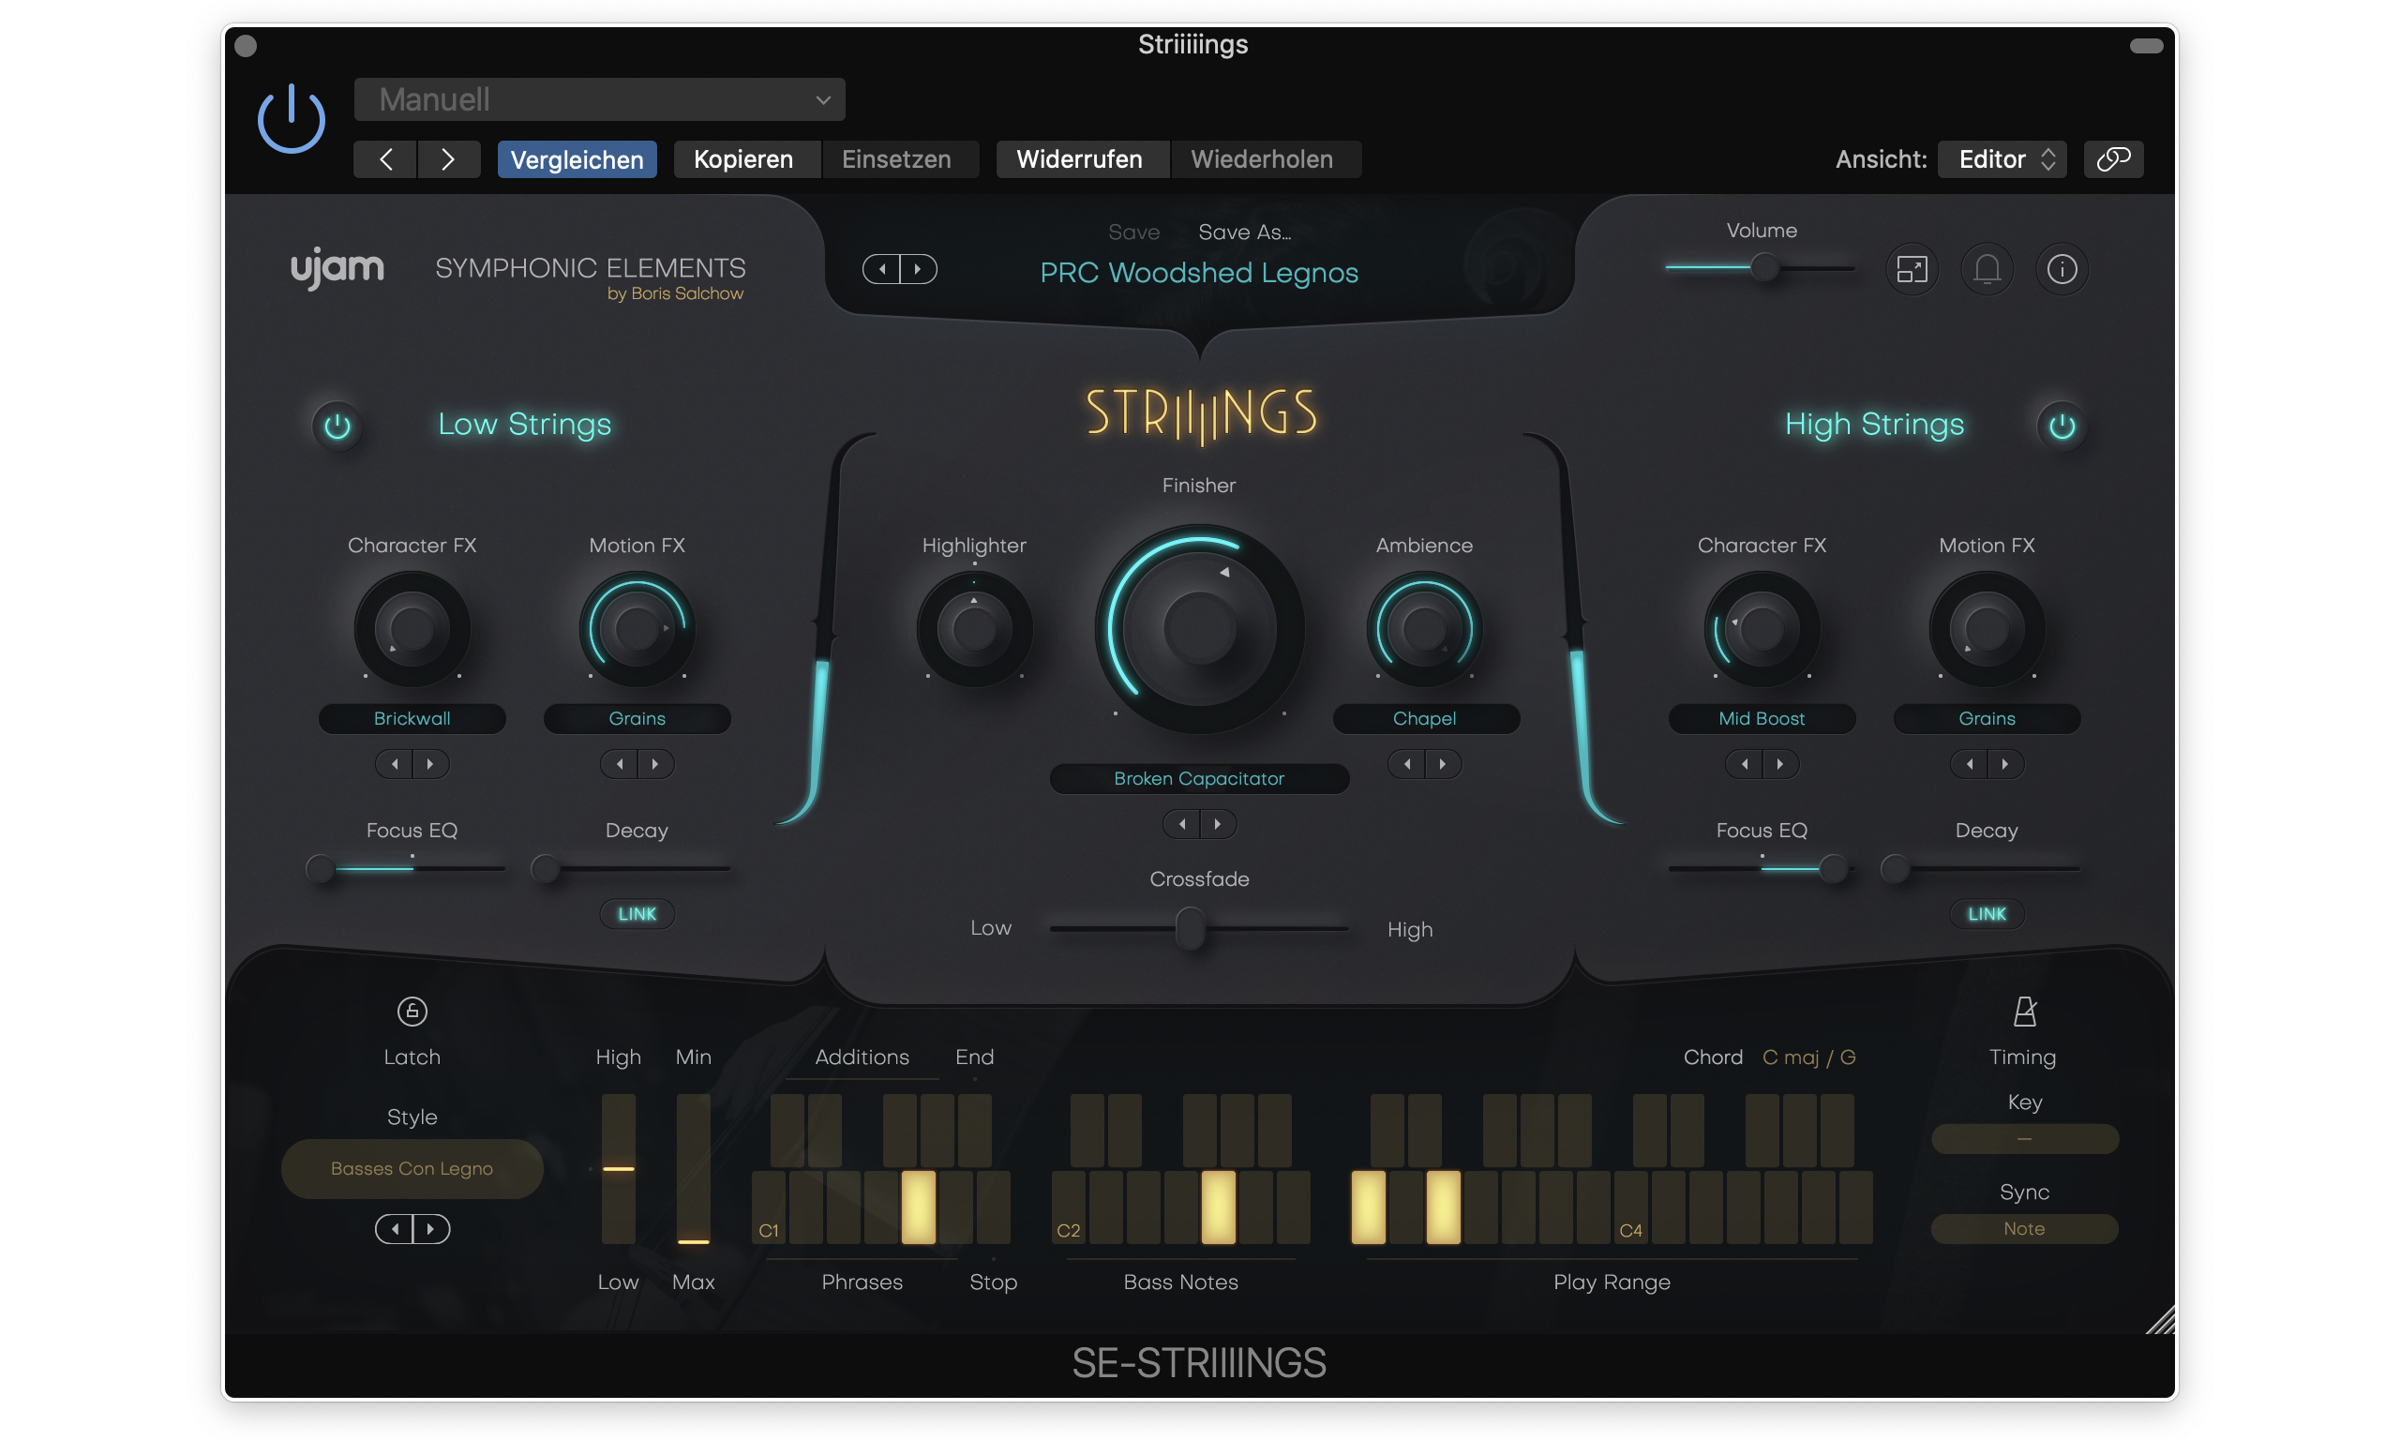Click Save As… for the preset
Viewport: 2400px width, 1440px height.
(1245, 232)
